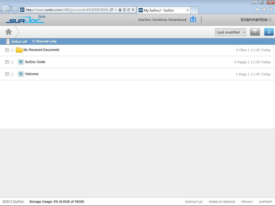Screen dimensions: 275x206
Task: Click the compatibility view icon
Action: coord(124,10)
